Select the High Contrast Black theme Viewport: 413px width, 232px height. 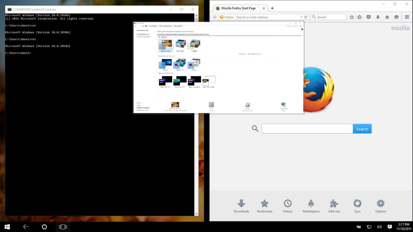pos(194,81)
